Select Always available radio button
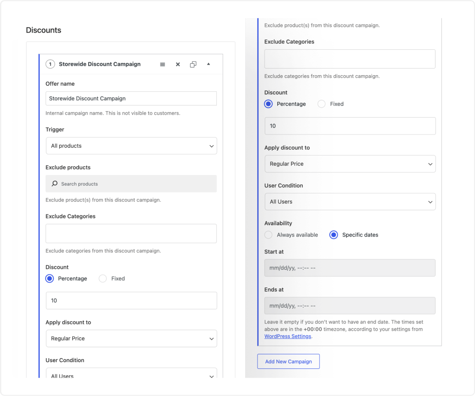 pos(268,235)
